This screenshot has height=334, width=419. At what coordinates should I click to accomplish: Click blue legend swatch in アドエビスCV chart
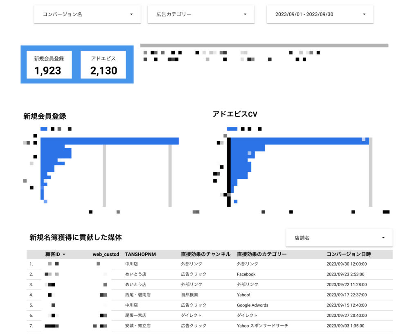tap(232, 129)
